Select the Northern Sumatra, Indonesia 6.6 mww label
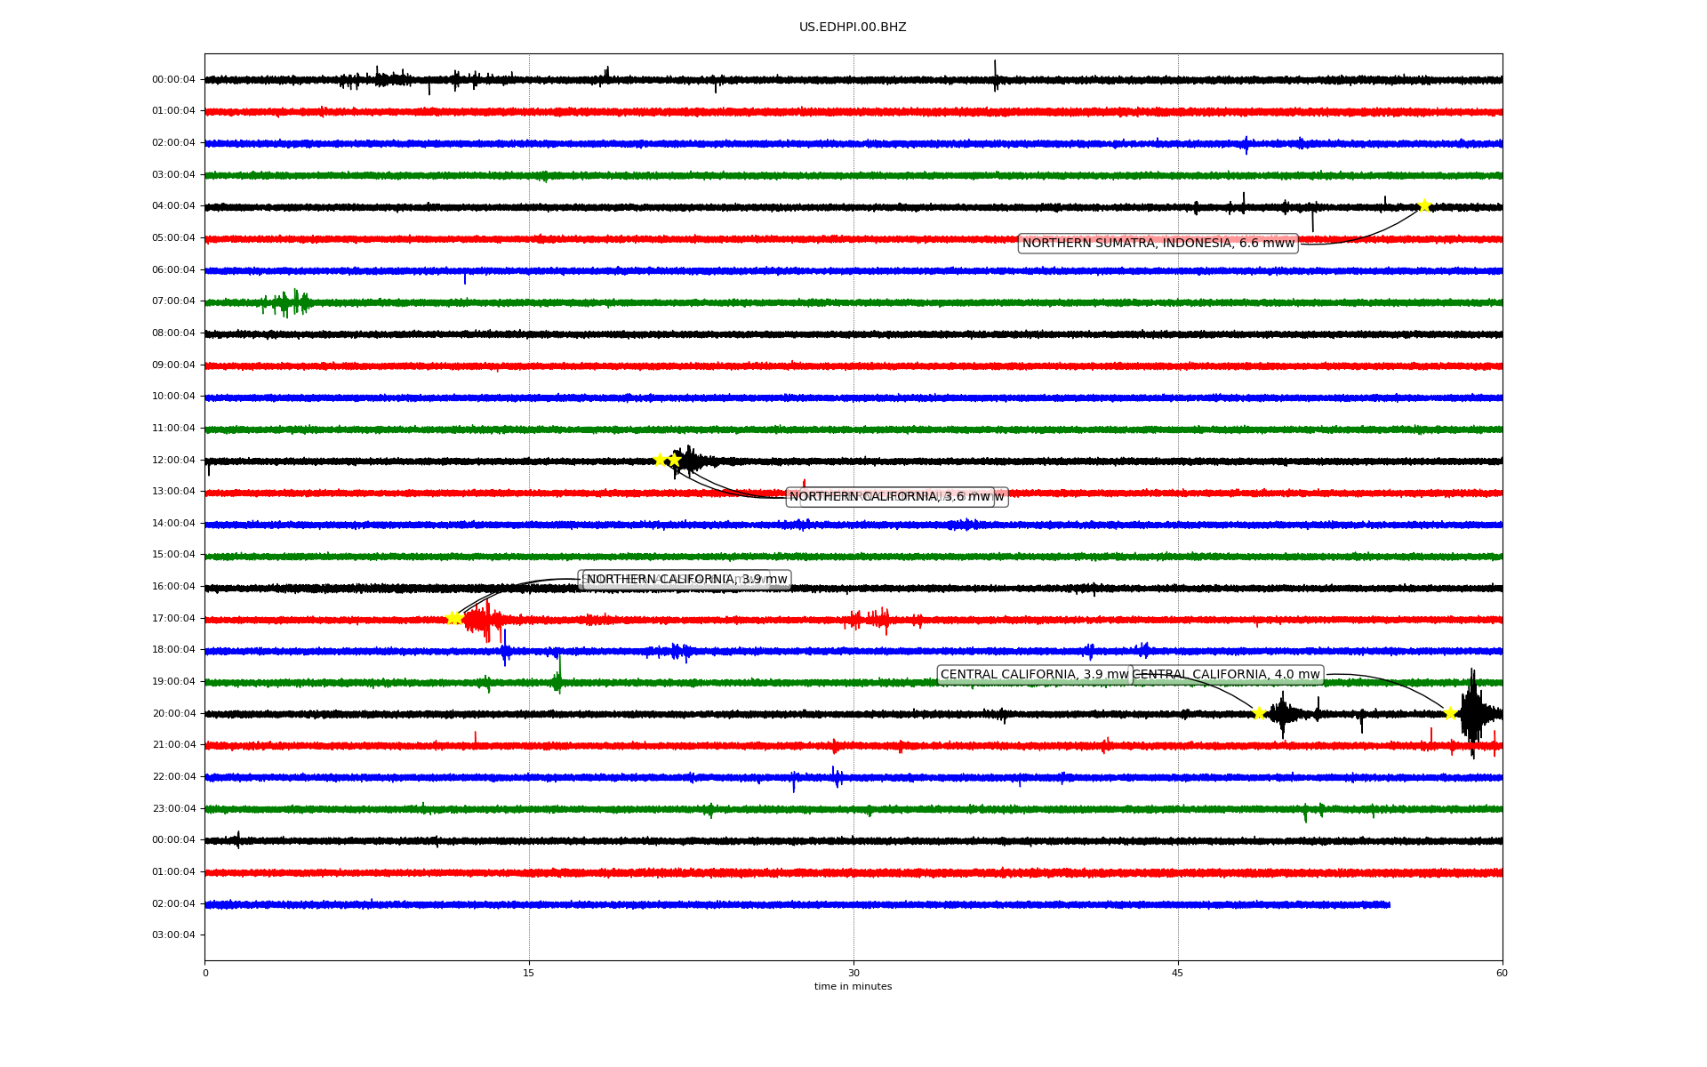1707x1067 pixels. tap(1158, 243)
